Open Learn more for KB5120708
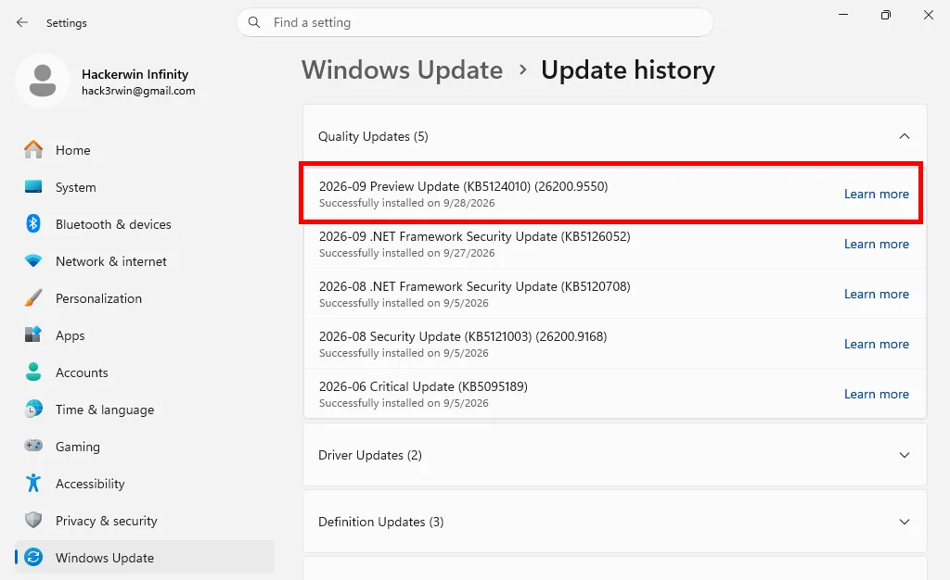The image size is (950, 580). (876, 294)
